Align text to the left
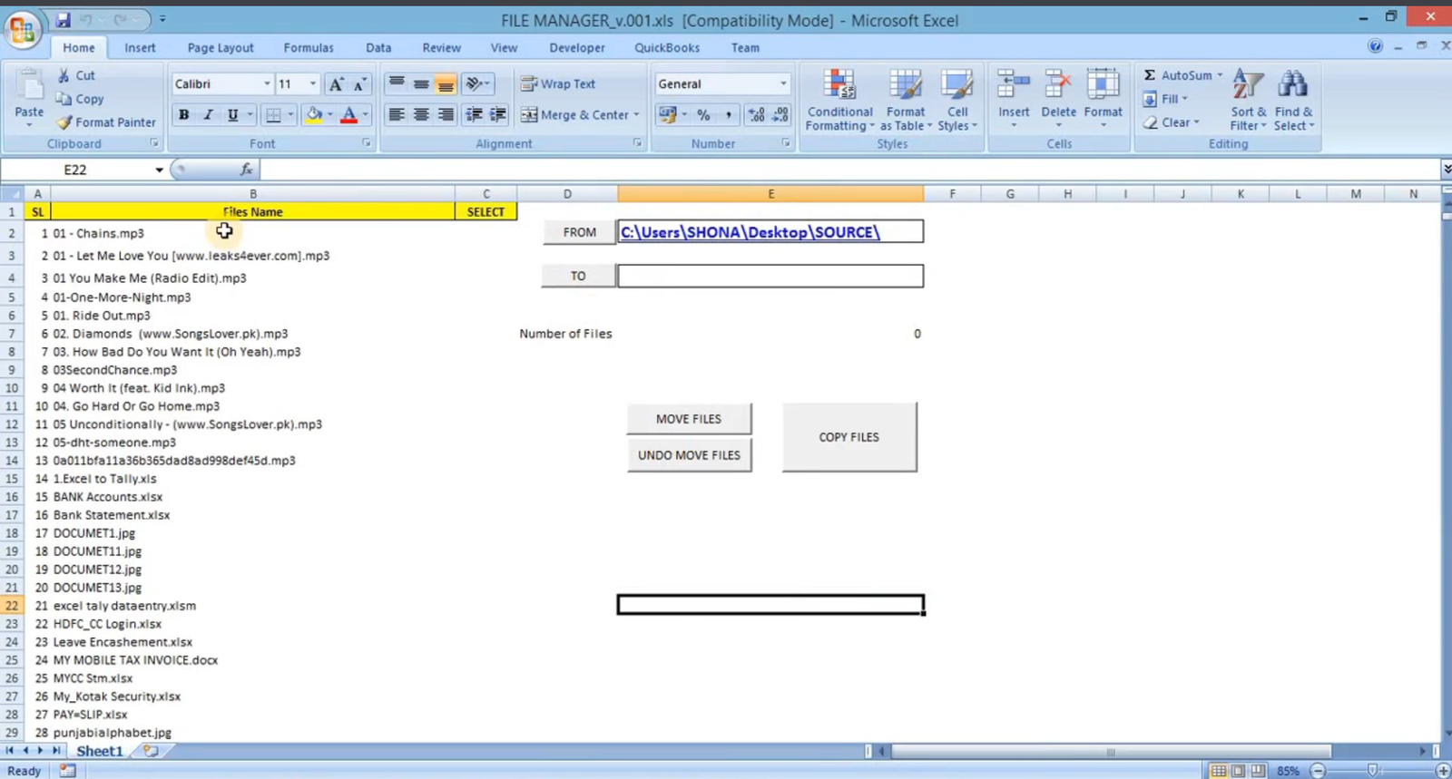This screenshot has width=1452, height=779. tap(397, 115)
